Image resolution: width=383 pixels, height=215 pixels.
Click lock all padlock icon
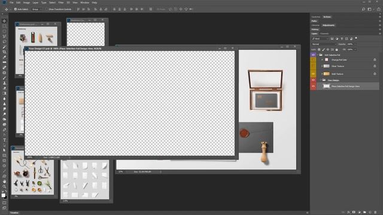[336, 50]
